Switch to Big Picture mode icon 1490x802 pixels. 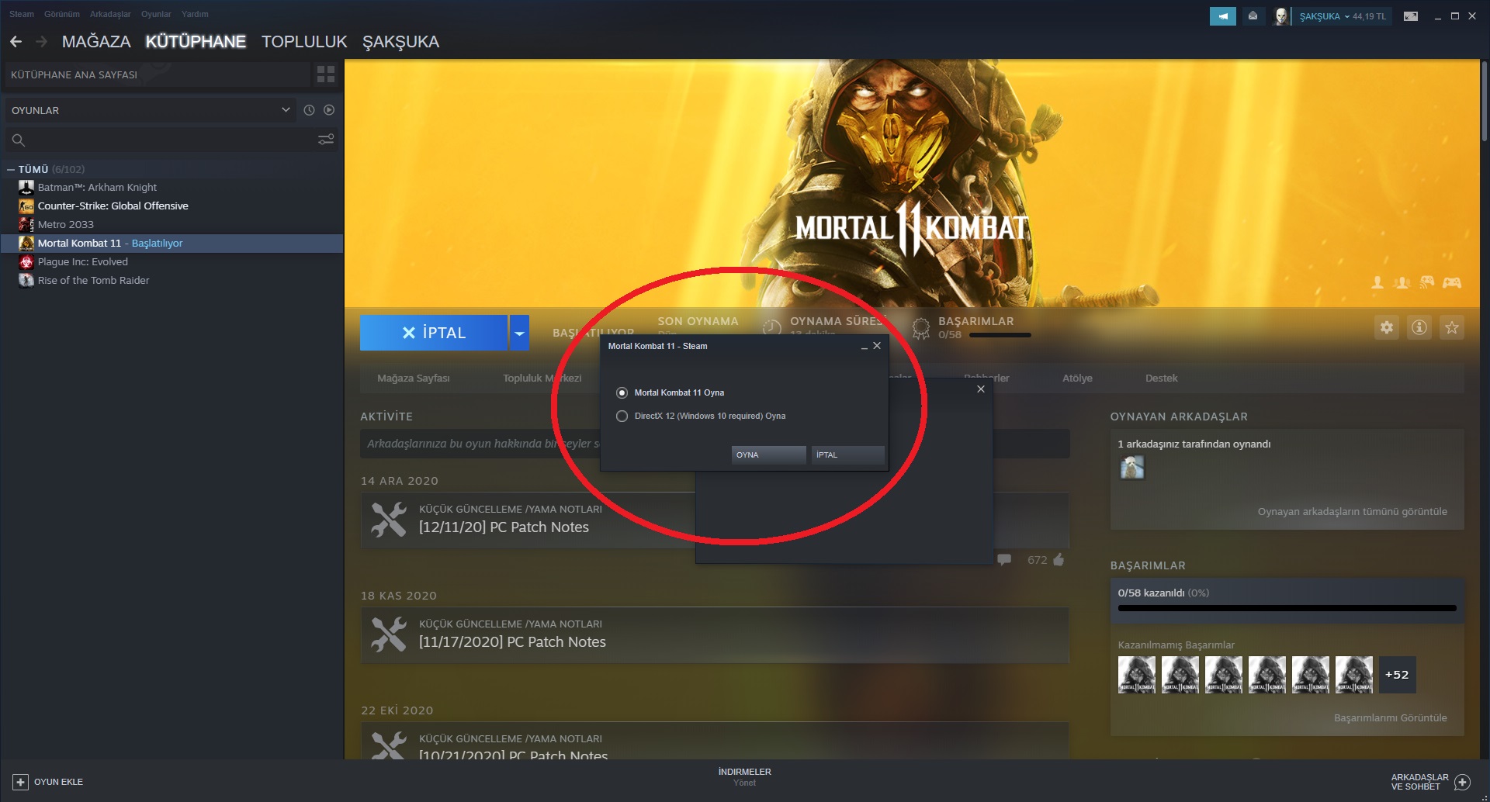(x=1411, y=16)
